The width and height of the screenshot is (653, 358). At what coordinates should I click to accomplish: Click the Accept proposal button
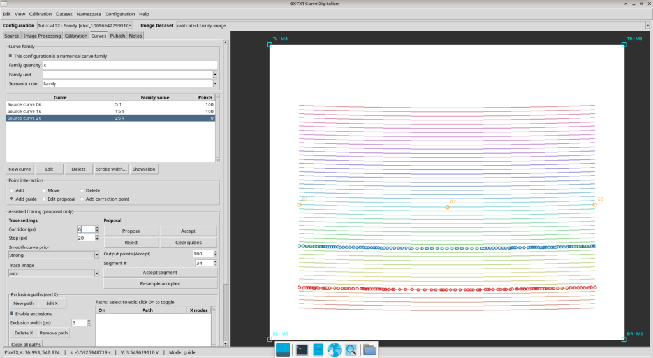tap(188, 231)
